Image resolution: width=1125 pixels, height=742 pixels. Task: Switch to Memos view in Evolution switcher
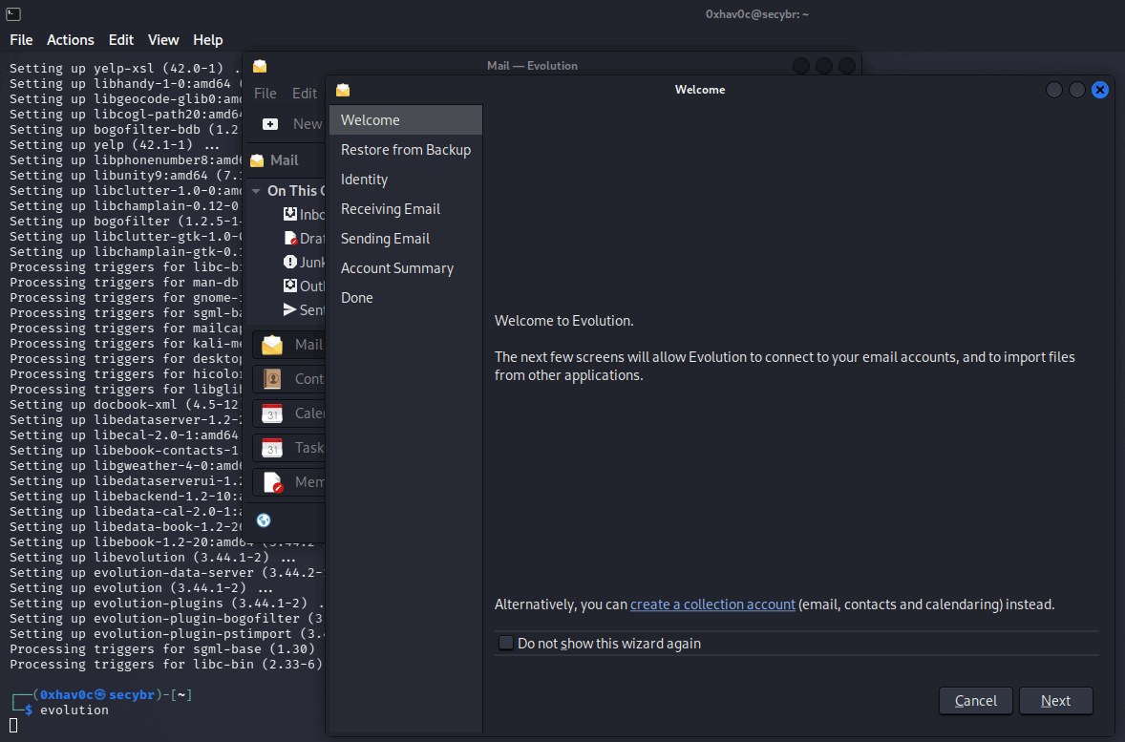pos(289,482)
